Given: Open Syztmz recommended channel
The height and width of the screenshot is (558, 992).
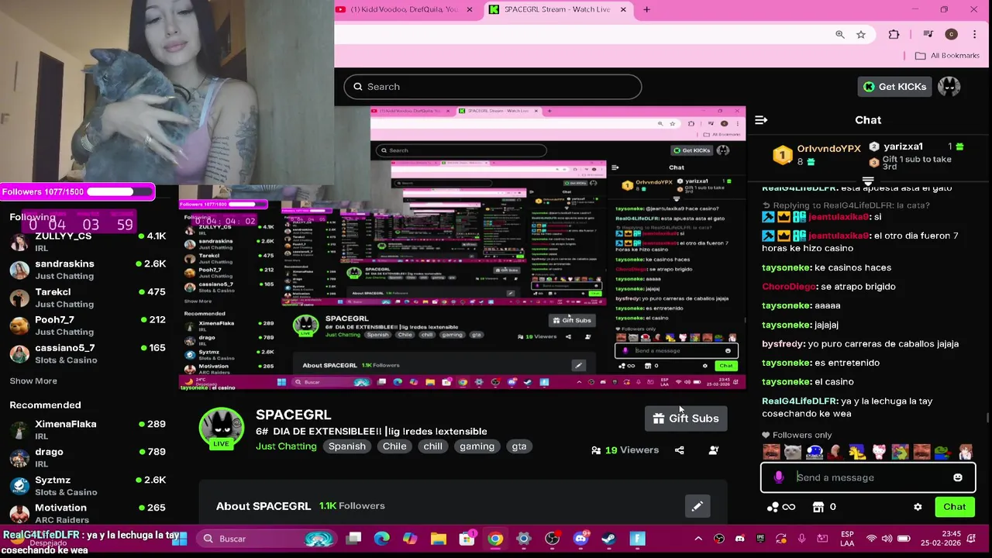Looking at the screenshot, I should click(x=89, y=486).
